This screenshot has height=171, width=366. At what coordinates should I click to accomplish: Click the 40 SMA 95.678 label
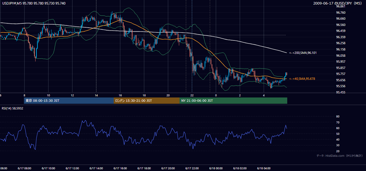point(302,79)
